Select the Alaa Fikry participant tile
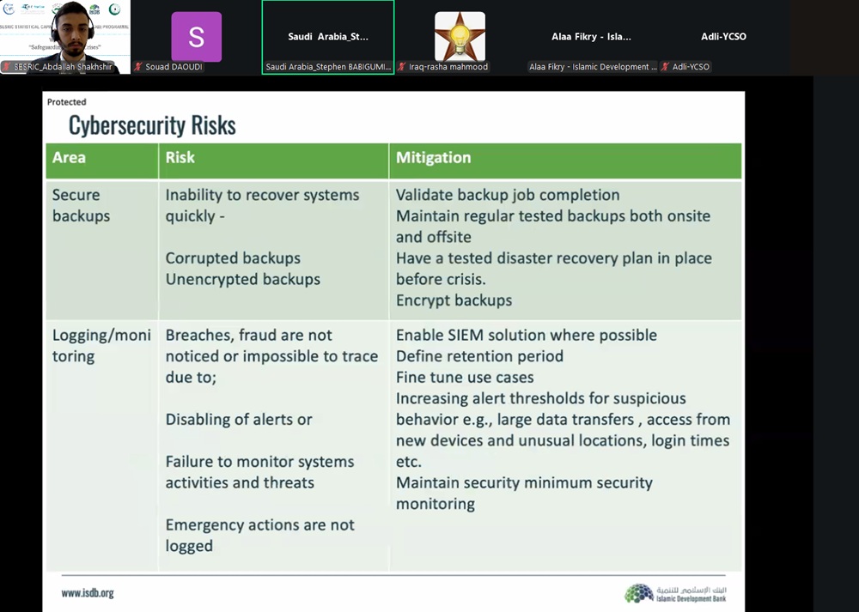The height and width of the screenshot is (612, 859). click(x=591, y=37)
